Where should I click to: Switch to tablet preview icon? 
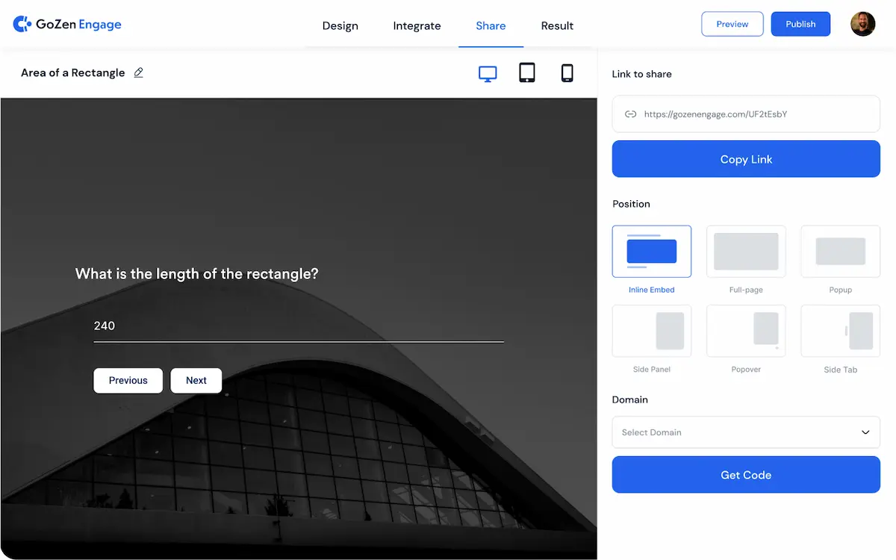coord(527,72)
